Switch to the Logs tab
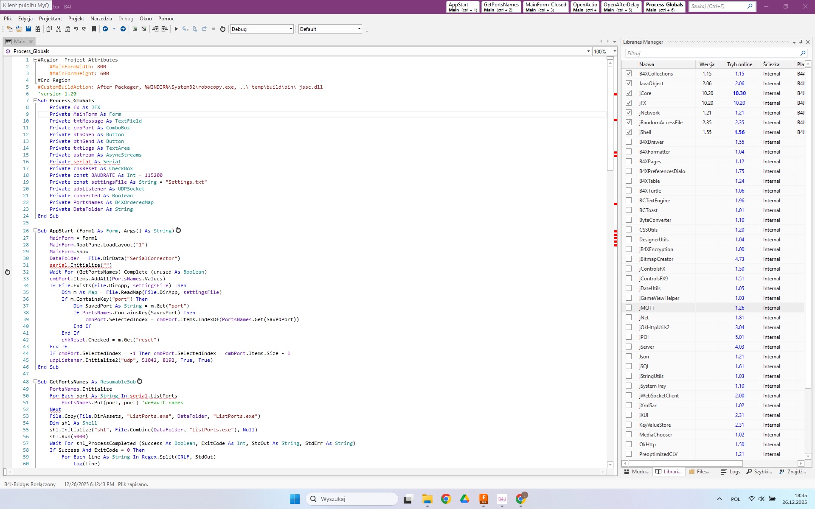Image resolution: width=815 pixels, height=509 pixels. click(x=731, y=472)
